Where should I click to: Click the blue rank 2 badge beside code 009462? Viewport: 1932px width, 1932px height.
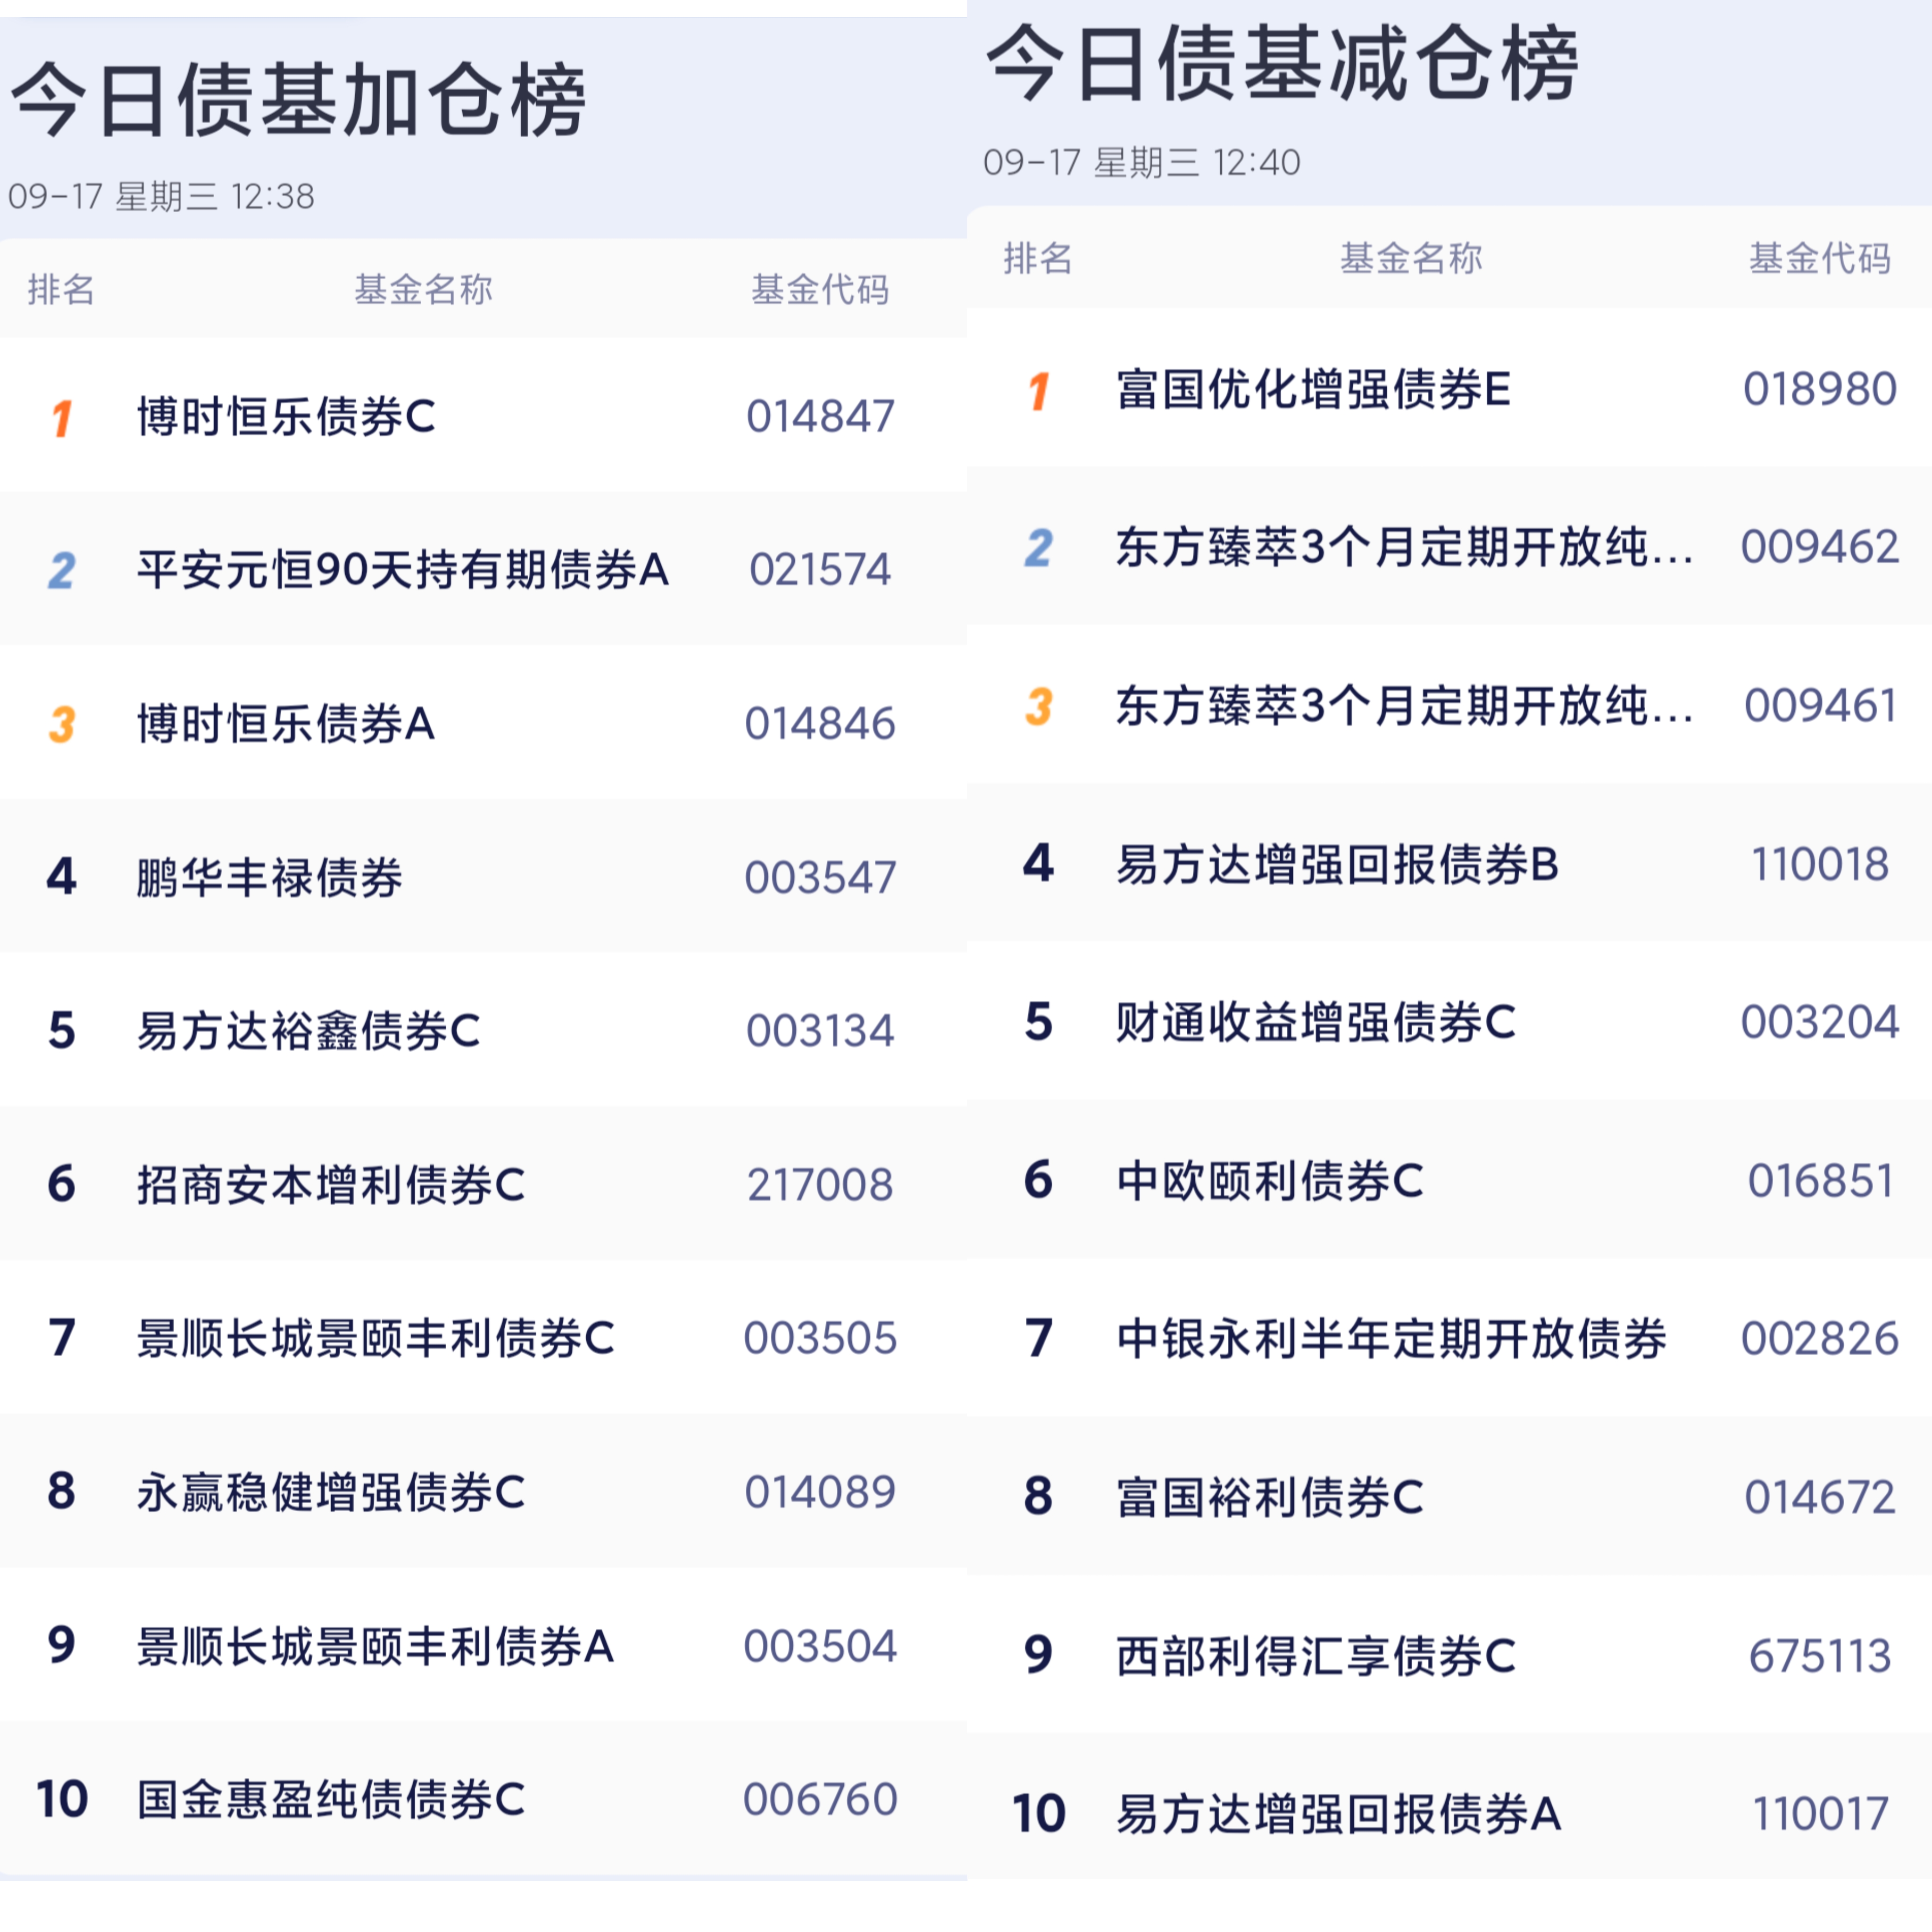[1039, 548]
